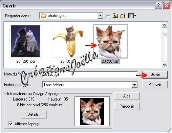Click the Nom du fichier input field
The image size is (172, 133).
click(x=90, y=74)
